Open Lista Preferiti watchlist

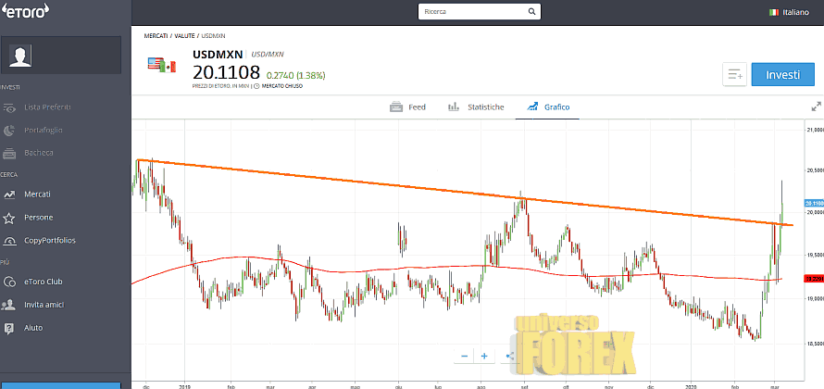(46, 107)
